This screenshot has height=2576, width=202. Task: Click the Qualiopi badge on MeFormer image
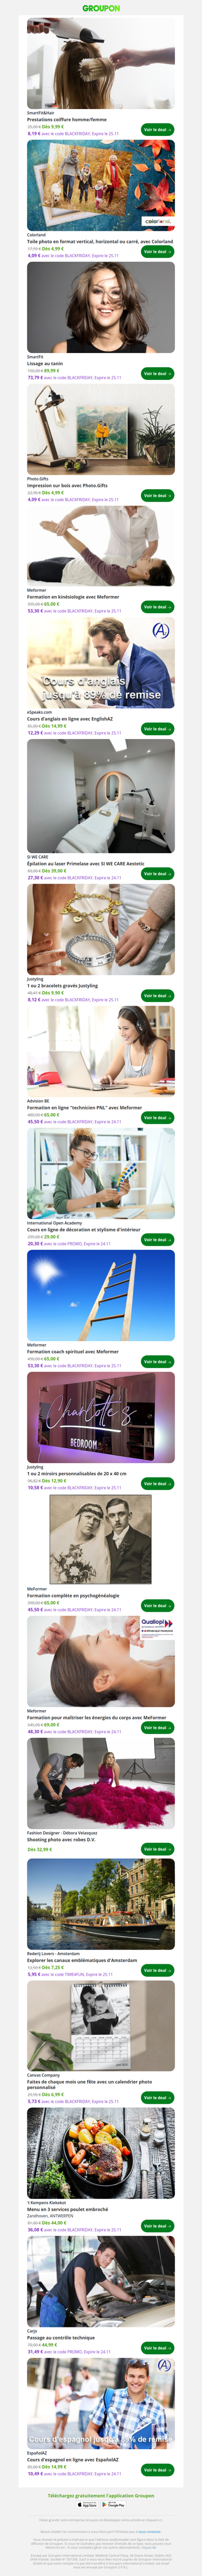click(x=156, y=1626)
